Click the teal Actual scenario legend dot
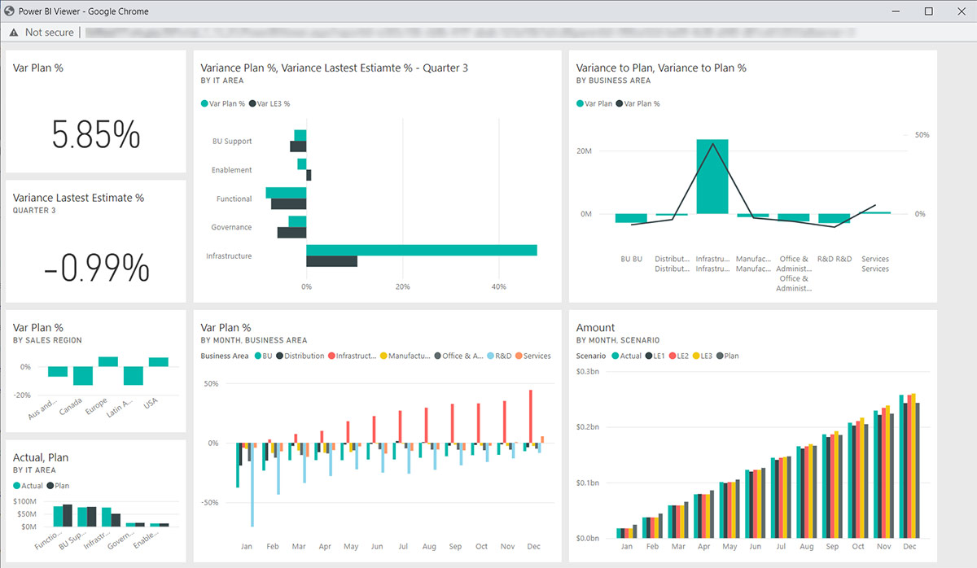This screenshot has height=568, width=977. pos(615,356)
